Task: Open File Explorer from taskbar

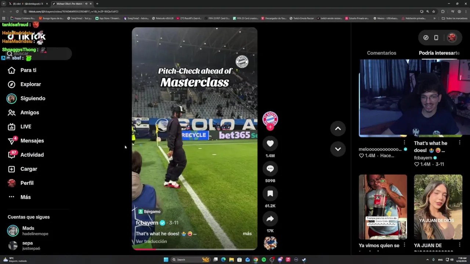Action: pyautogui.click(x=231, y=260)
